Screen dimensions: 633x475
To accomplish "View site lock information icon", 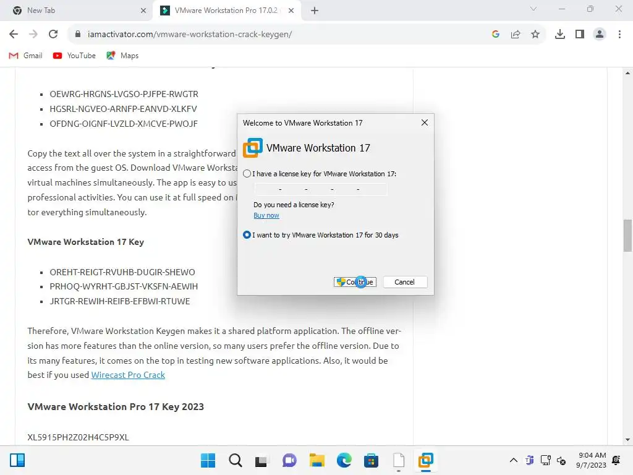I will 78,35.
